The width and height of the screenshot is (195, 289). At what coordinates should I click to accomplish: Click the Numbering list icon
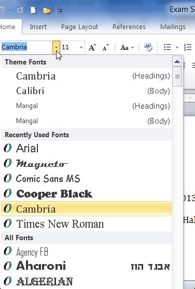coord(188,47)
